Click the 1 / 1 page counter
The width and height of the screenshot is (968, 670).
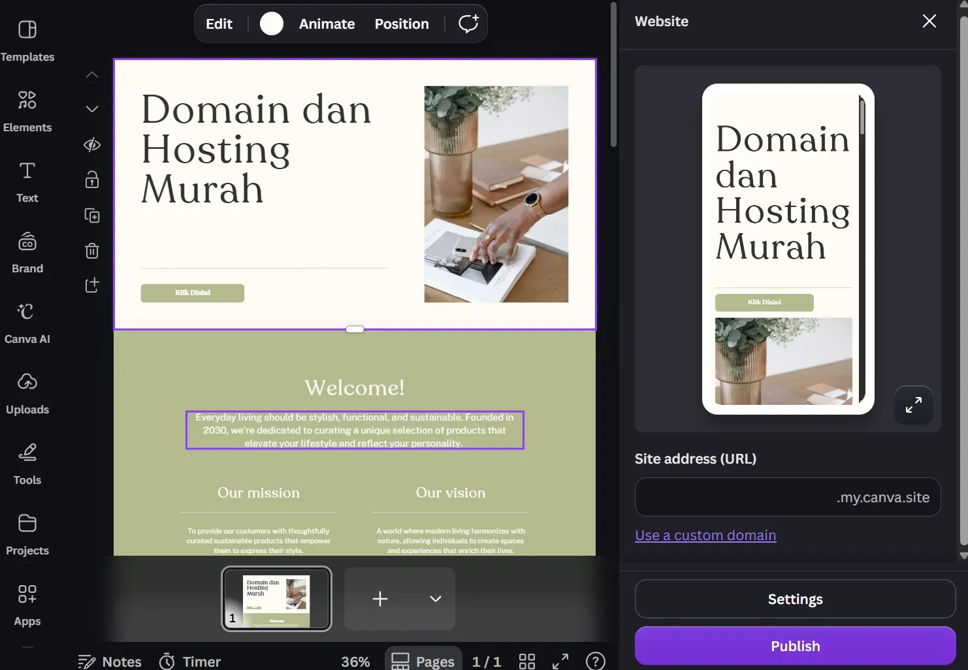point(487,662)
